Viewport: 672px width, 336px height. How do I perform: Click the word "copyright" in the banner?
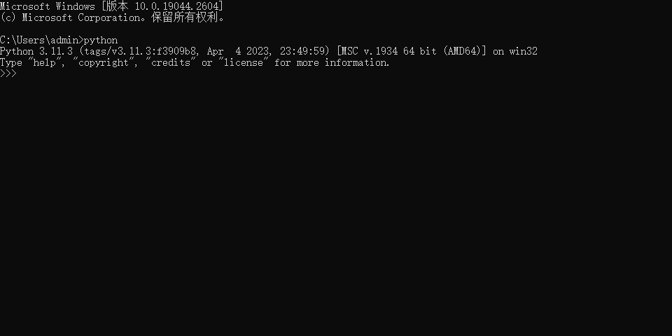point(104,62)
